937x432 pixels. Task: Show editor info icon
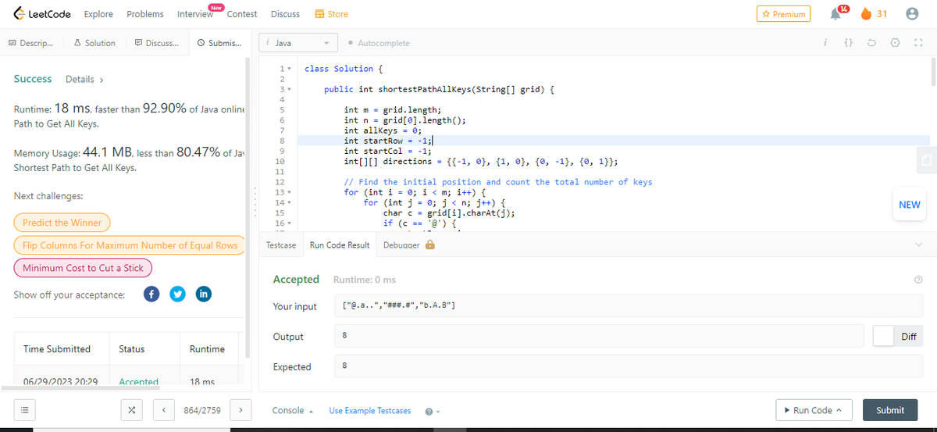click(x=825, y=43)
